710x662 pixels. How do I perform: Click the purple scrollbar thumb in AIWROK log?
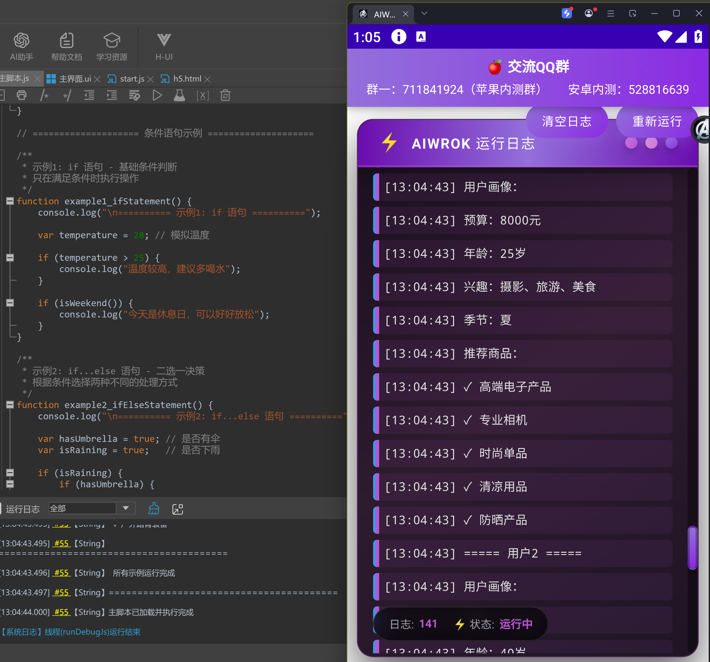tap(693, 547)
